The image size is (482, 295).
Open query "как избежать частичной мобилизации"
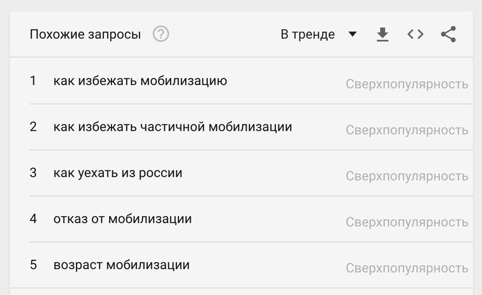click(172, 127)
